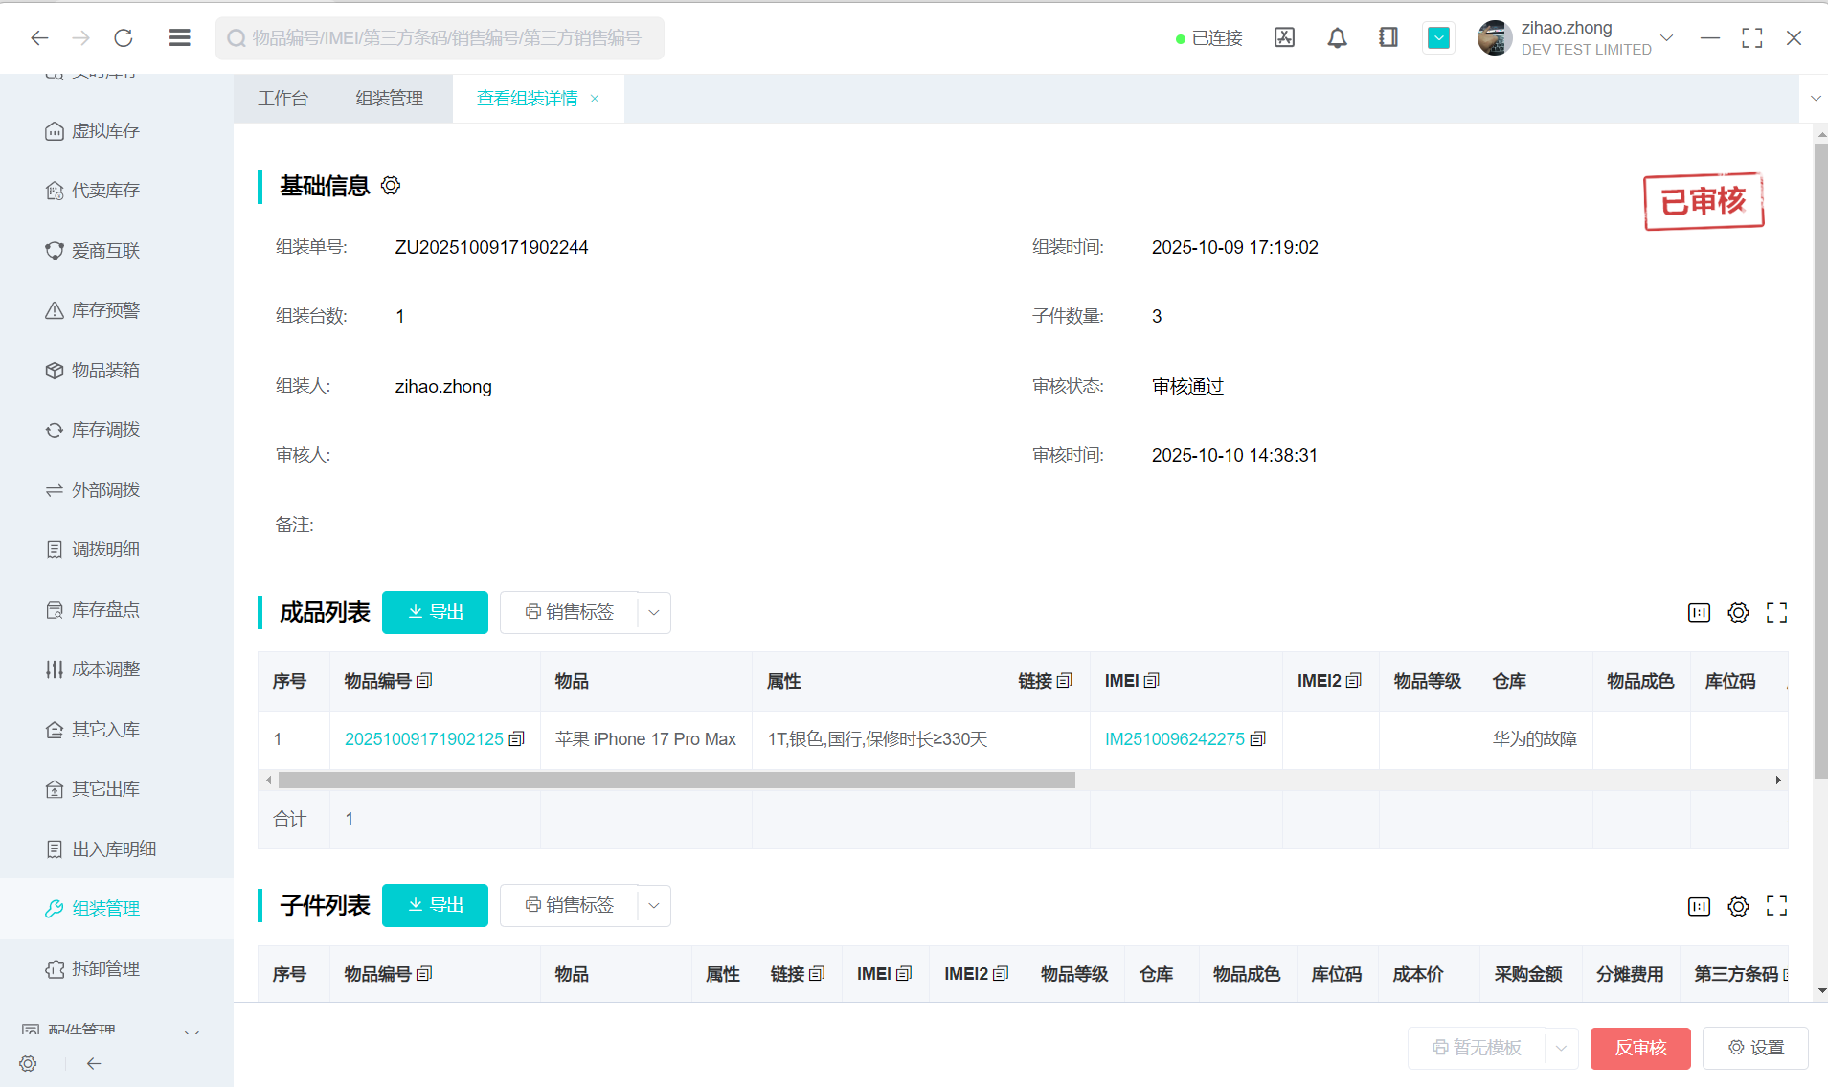Viewport: 1828px width, 1087px height.
Task: Click 成品列表 horizontal scrollbar thumb
Action: [x=676, y=781]
